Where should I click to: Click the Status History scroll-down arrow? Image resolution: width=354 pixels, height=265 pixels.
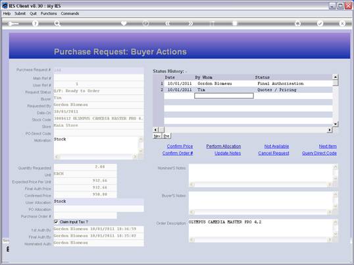pyautogui.click(x=336, y=124)
